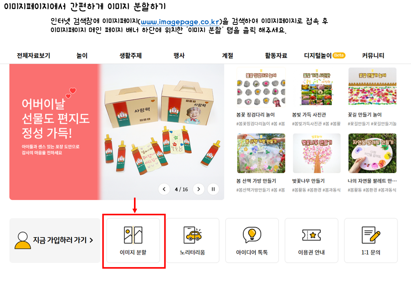
Task: Open the 나의 자연물 팔레트 thumbnail
Action: click(x=372, y=153)
